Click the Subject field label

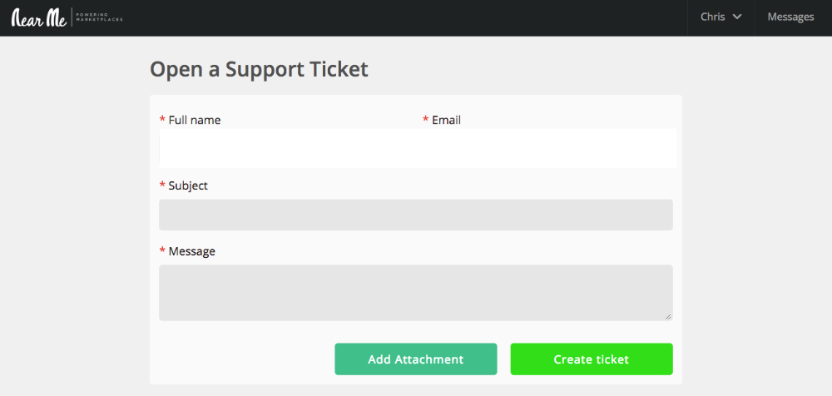(x=188, y=186)
